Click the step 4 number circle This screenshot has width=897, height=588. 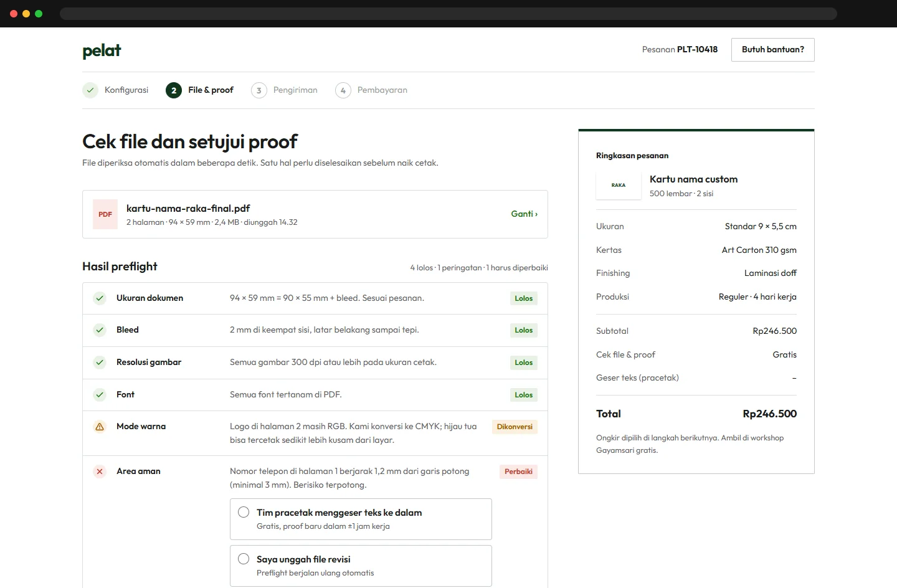pos(343,90)
